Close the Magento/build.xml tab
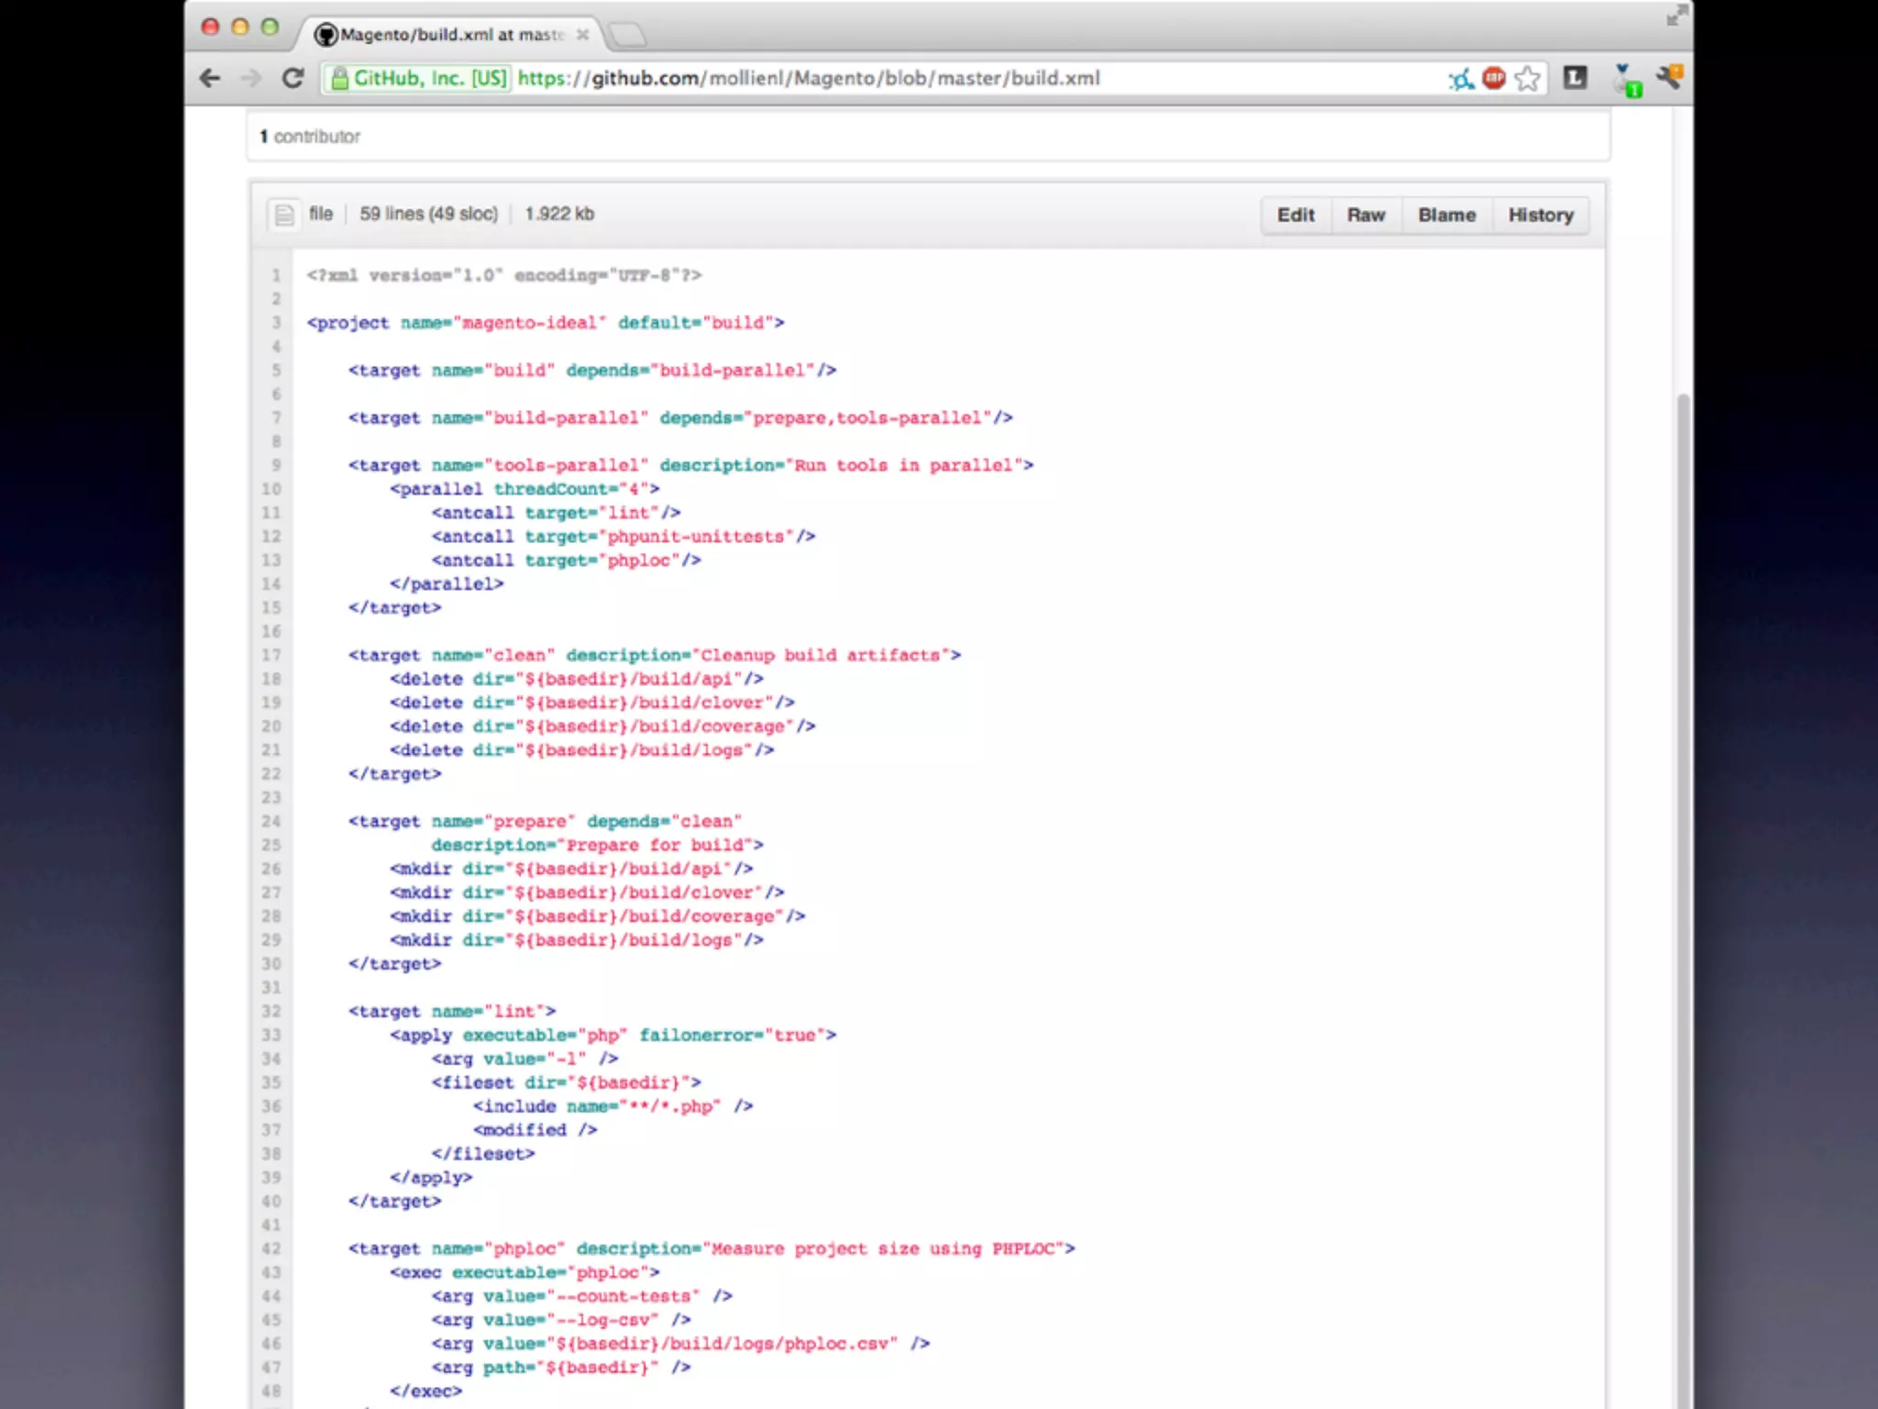1878x1409 pixels. coord(582,35)
